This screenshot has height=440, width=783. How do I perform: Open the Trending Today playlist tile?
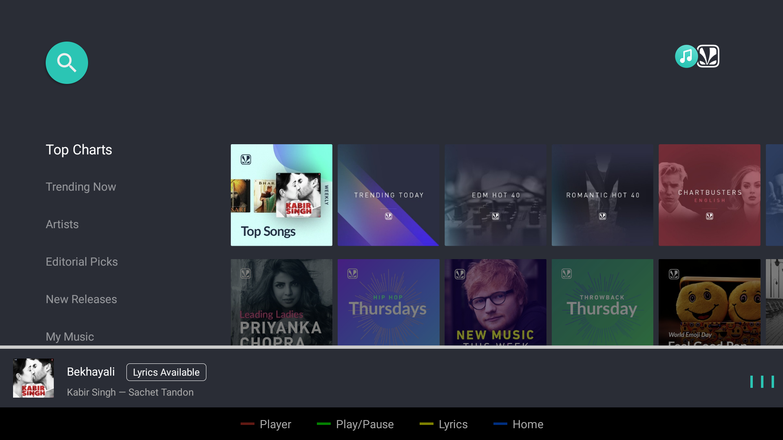point(388,195)
